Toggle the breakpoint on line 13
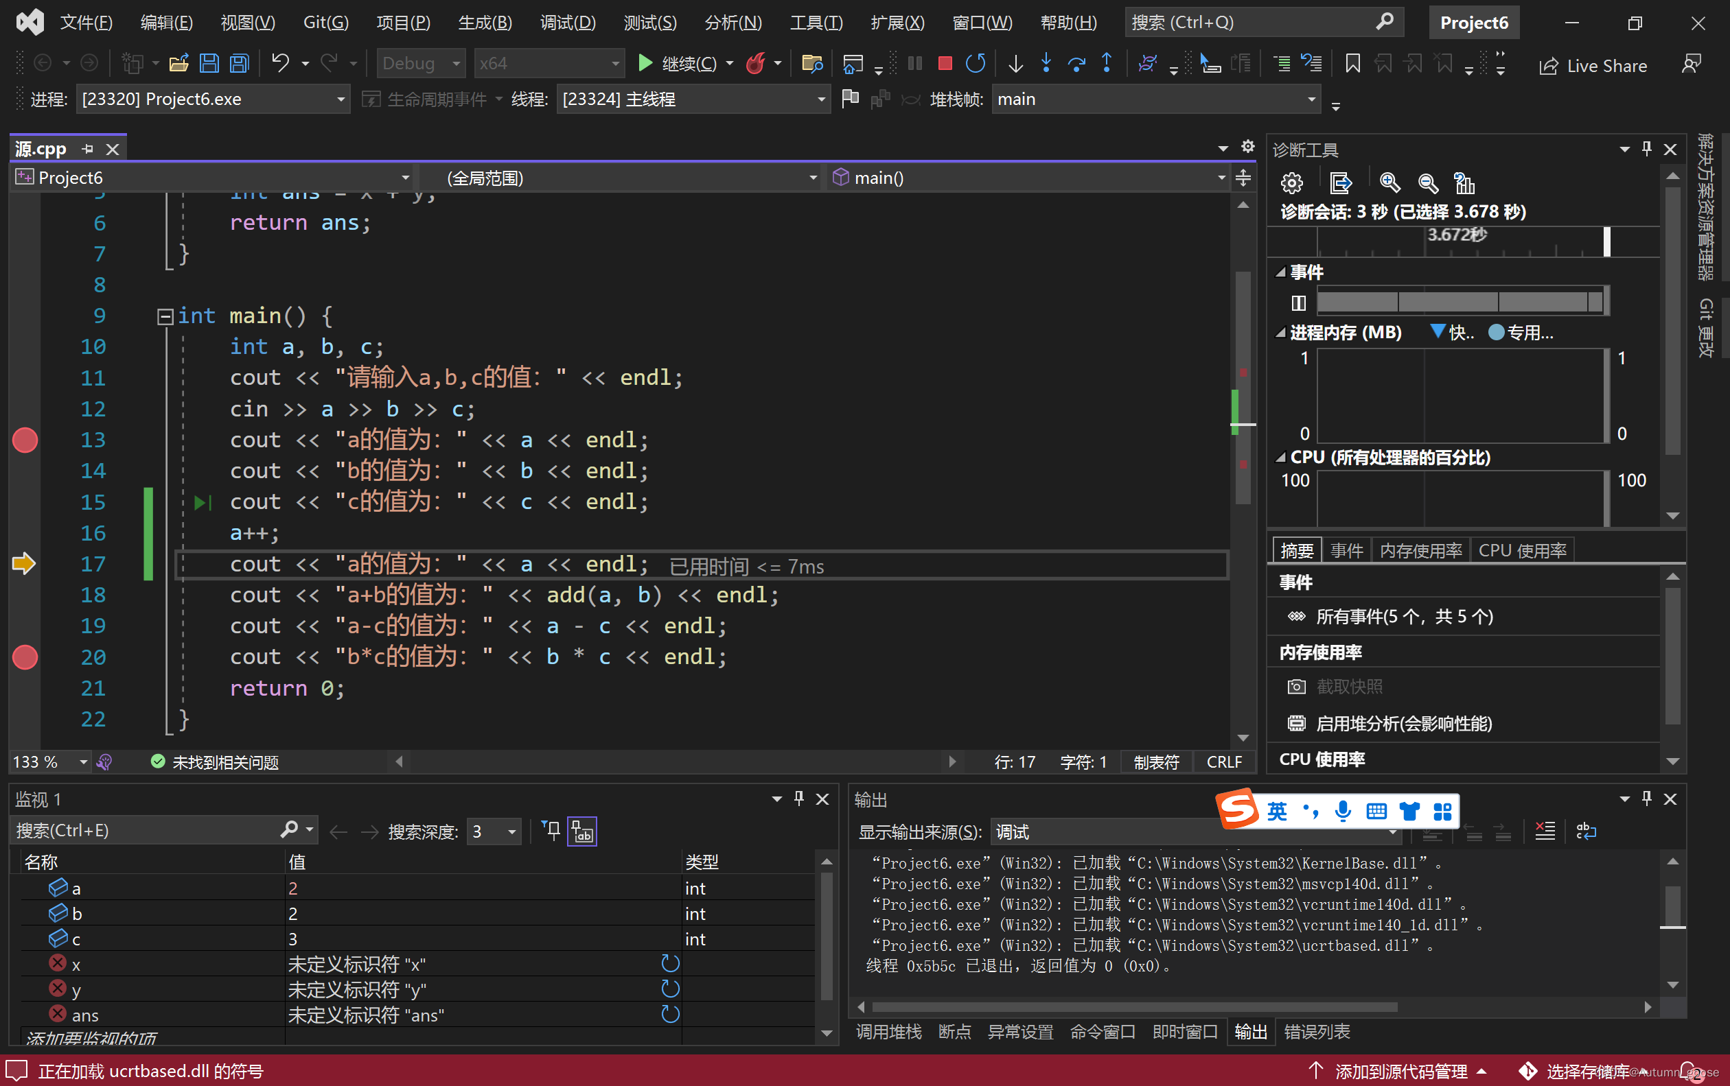 [x=25, y=440]
